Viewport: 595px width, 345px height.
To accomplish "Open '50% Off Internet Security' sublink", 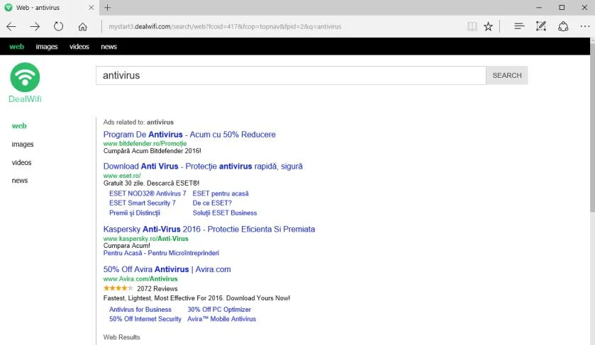I will 145,319.
